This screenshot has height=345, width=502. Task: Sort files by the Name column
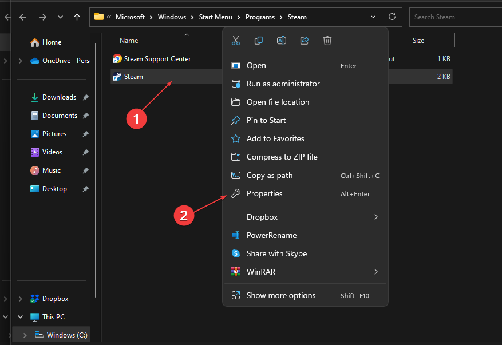tap(129, 41)
